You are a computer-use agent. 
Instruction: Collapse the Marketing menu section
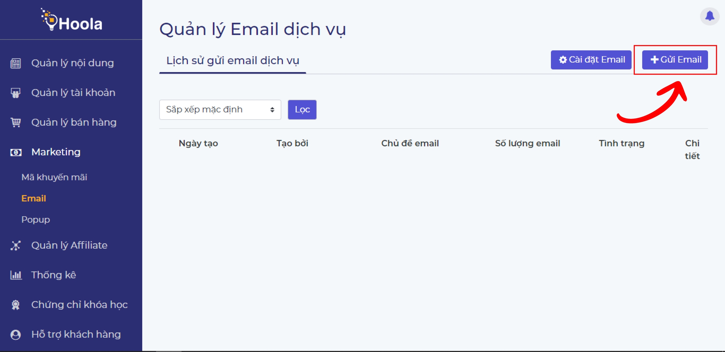pyautogui.click(x=56, y=152)
